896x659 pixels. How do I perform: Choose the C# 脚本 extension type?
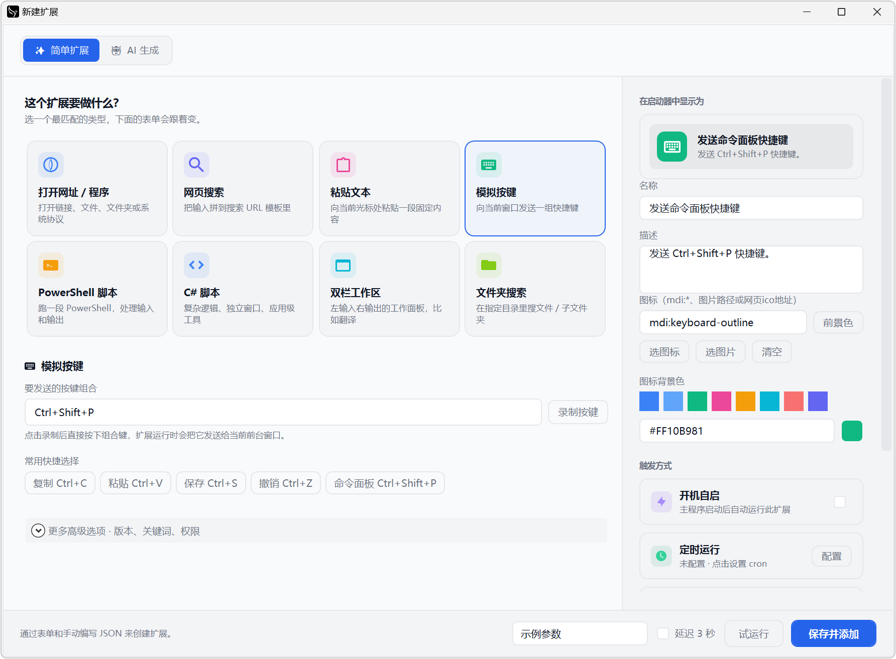(243, 289)
